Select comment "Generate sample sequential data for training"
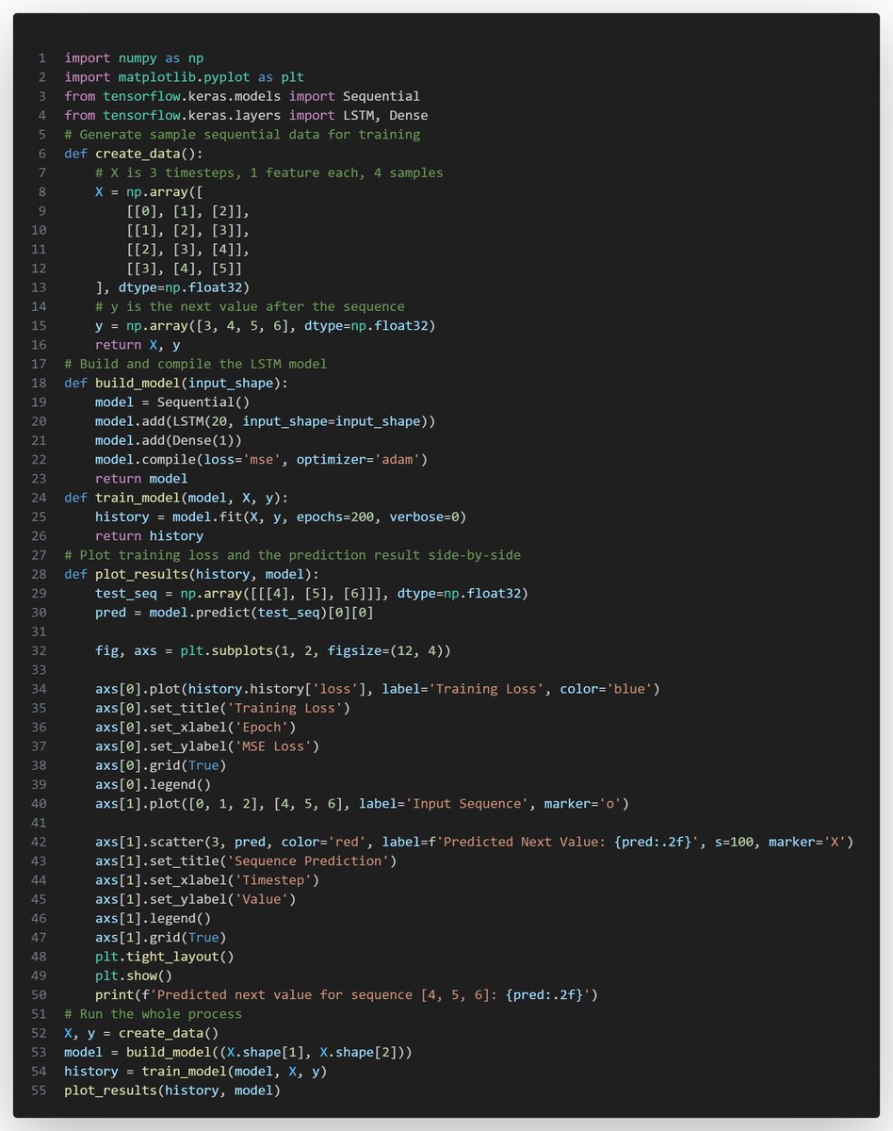Viewport: 893px width, 1131px height. [x=242, y=134]
